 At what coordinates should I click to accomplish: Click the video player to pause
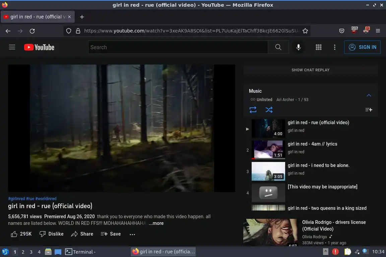pyautogui.click(x=122, y=128)
